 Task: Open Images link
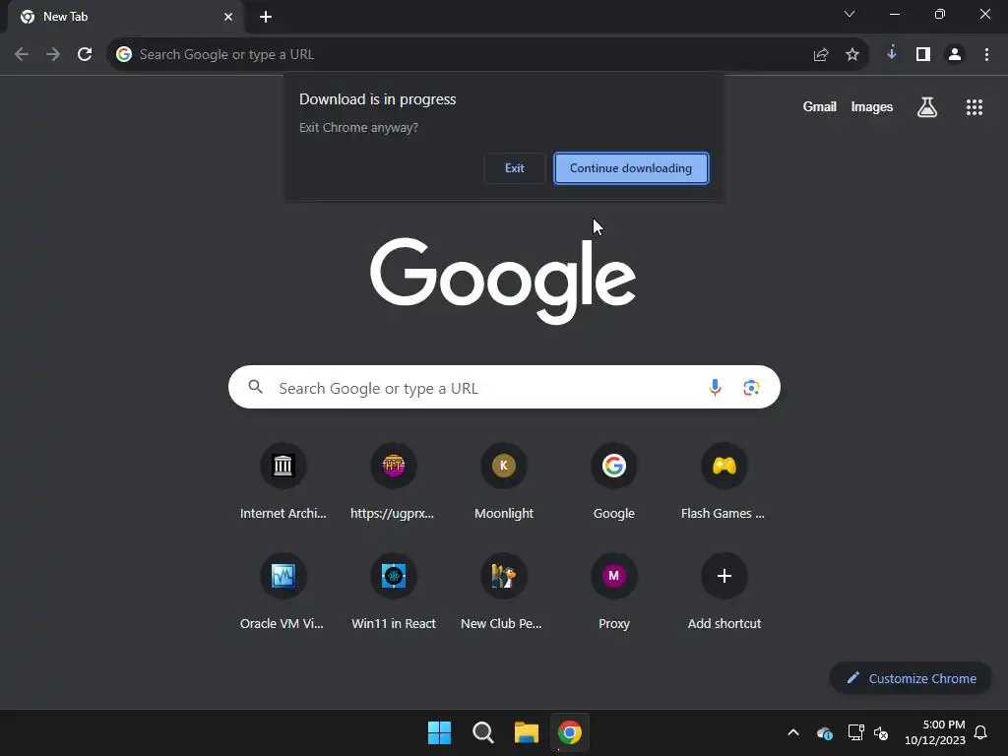click(872, 106)
